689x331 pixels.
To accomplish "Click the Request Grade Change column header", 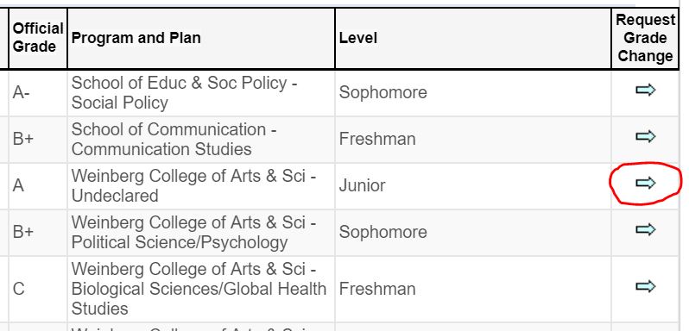I will pyautogui.click(x=645, y=38).
